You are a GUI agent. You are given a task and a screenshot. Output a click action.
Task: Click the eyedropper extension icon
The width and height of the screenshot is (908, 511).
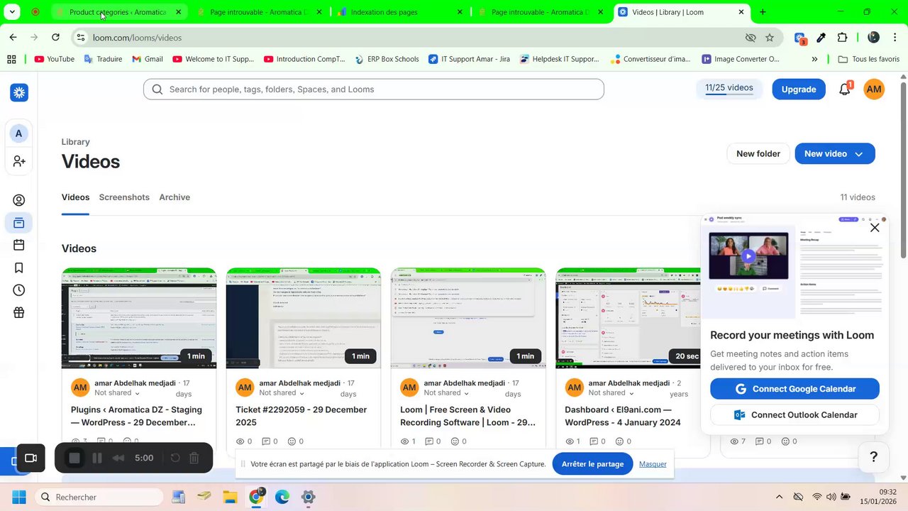[821, 38]
